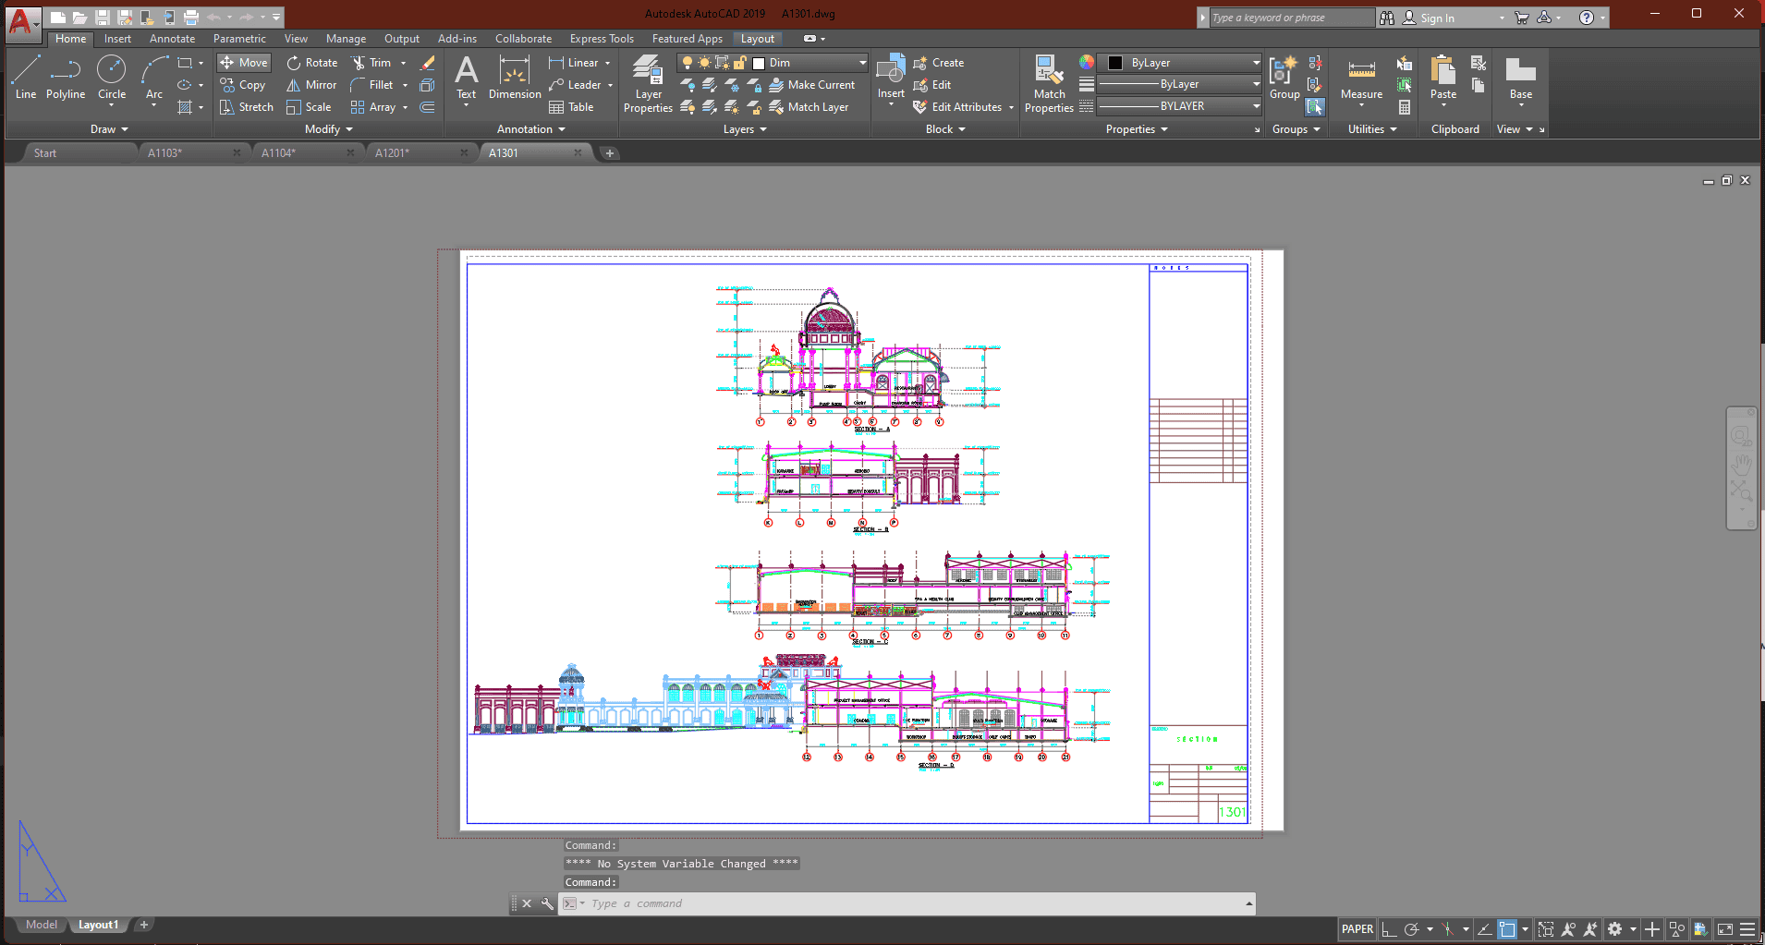Open the Dim style dropdown
The height and width of the screenshot is (945, 1765).
coord(859,62)
